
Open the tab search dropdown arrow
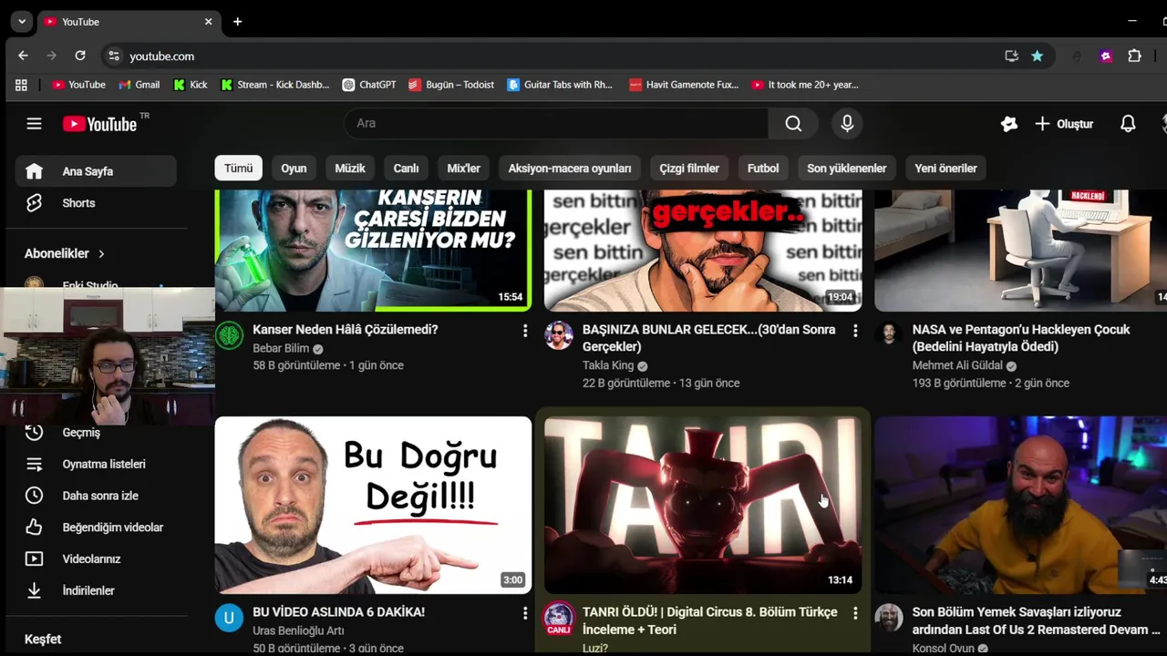coord(21,22)
